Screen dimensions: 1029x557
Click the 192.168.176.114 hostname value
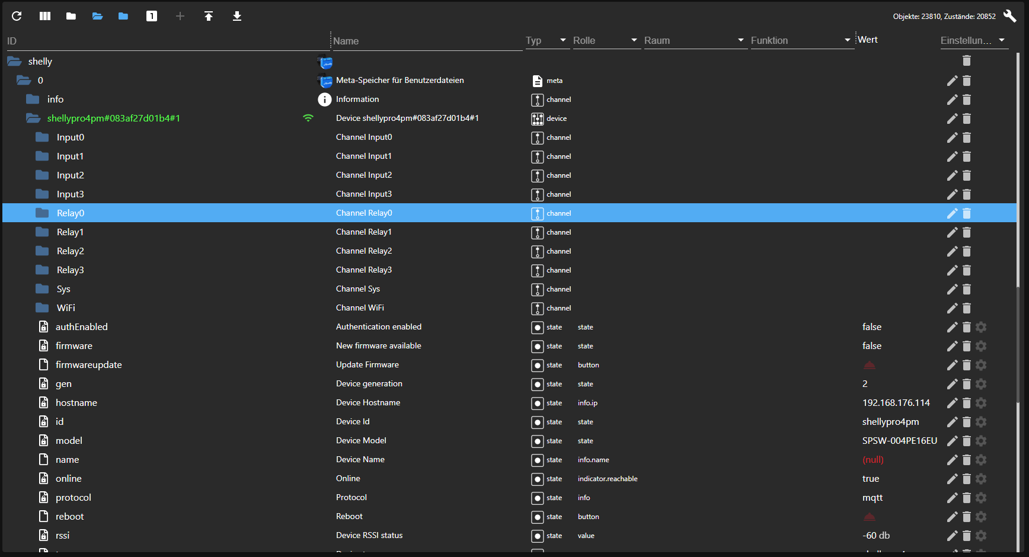coord(896,403)
